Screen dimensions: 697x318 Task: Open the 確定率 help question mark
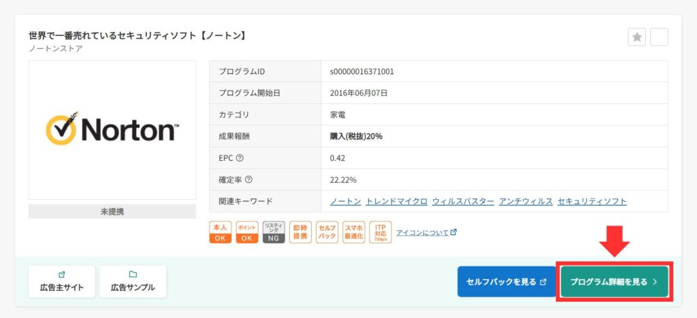[x=248, y=180]
